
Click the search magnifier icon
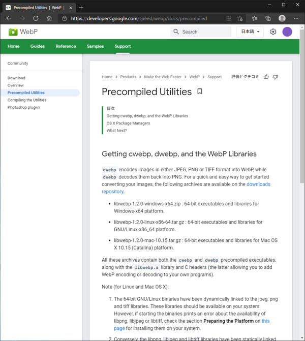(x=176, y=32)
